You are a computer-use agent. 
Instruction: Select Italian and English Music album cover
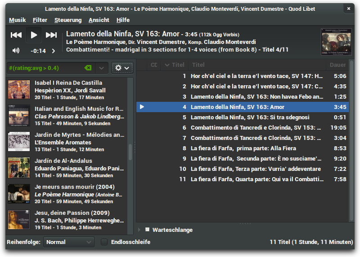point(19,116)
